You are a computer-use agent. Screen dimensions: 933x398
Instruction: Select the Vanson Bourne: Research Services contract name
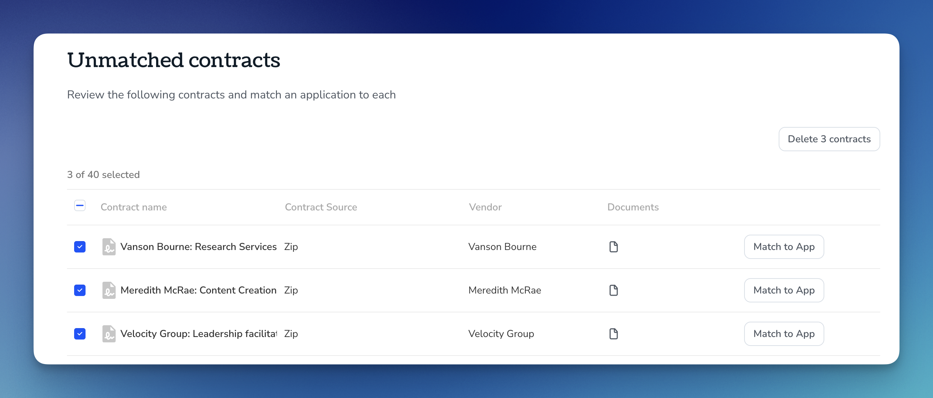click(x=199, y=247)
